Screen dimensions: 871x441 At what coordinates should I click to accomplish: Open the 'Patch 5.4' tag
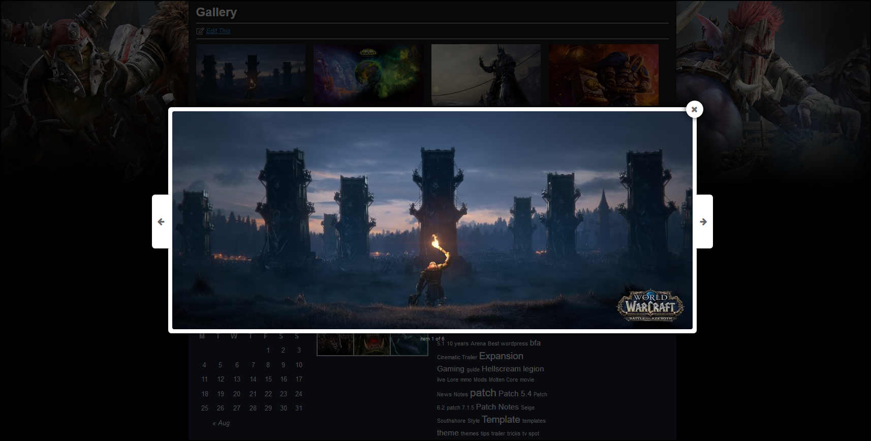[x=515, y=394]
